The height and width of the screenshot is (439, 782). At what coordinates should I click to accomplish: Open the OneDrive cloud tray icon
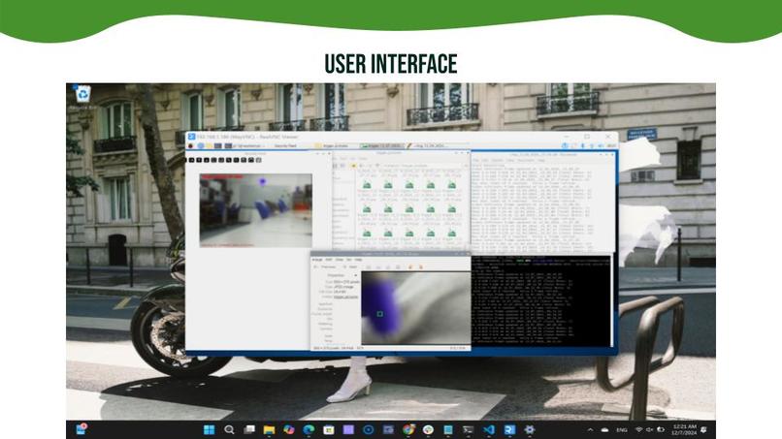tap(605, 429)
